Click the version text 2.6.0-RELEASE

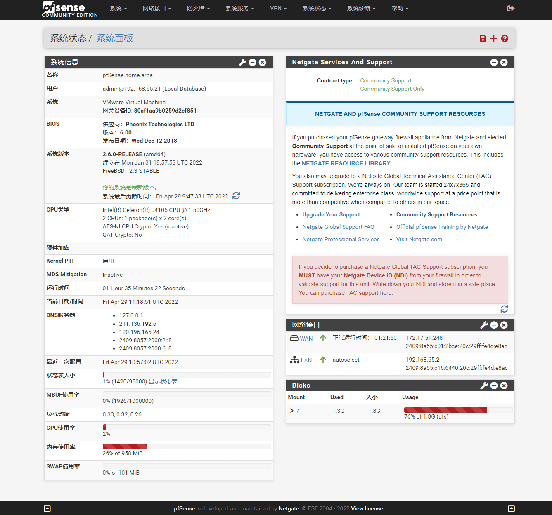pyautogui.click(x=122, y=154)
